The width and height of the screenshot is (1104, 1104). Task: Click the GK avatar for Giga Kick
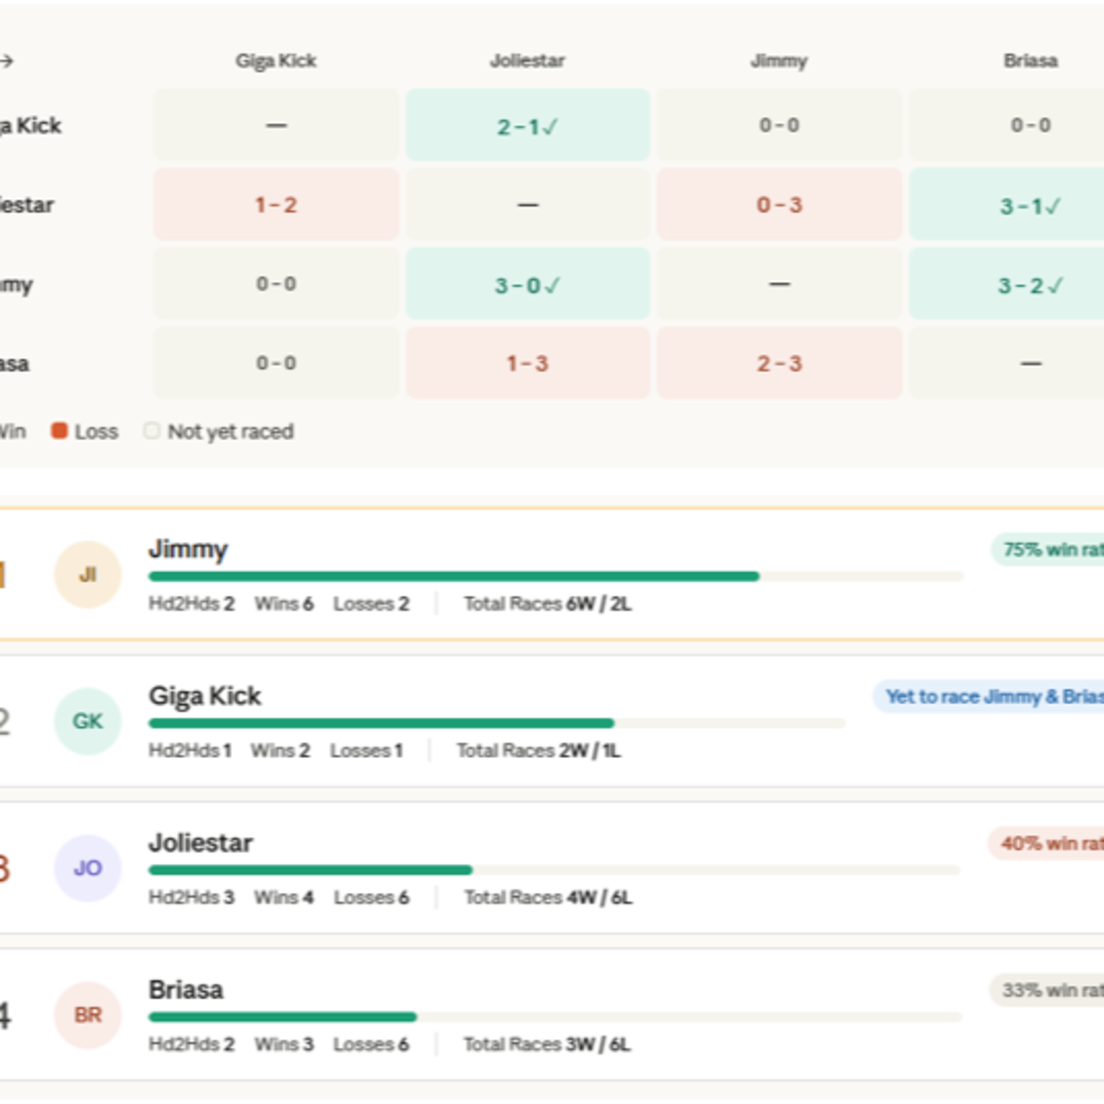[x=88, y=721]
